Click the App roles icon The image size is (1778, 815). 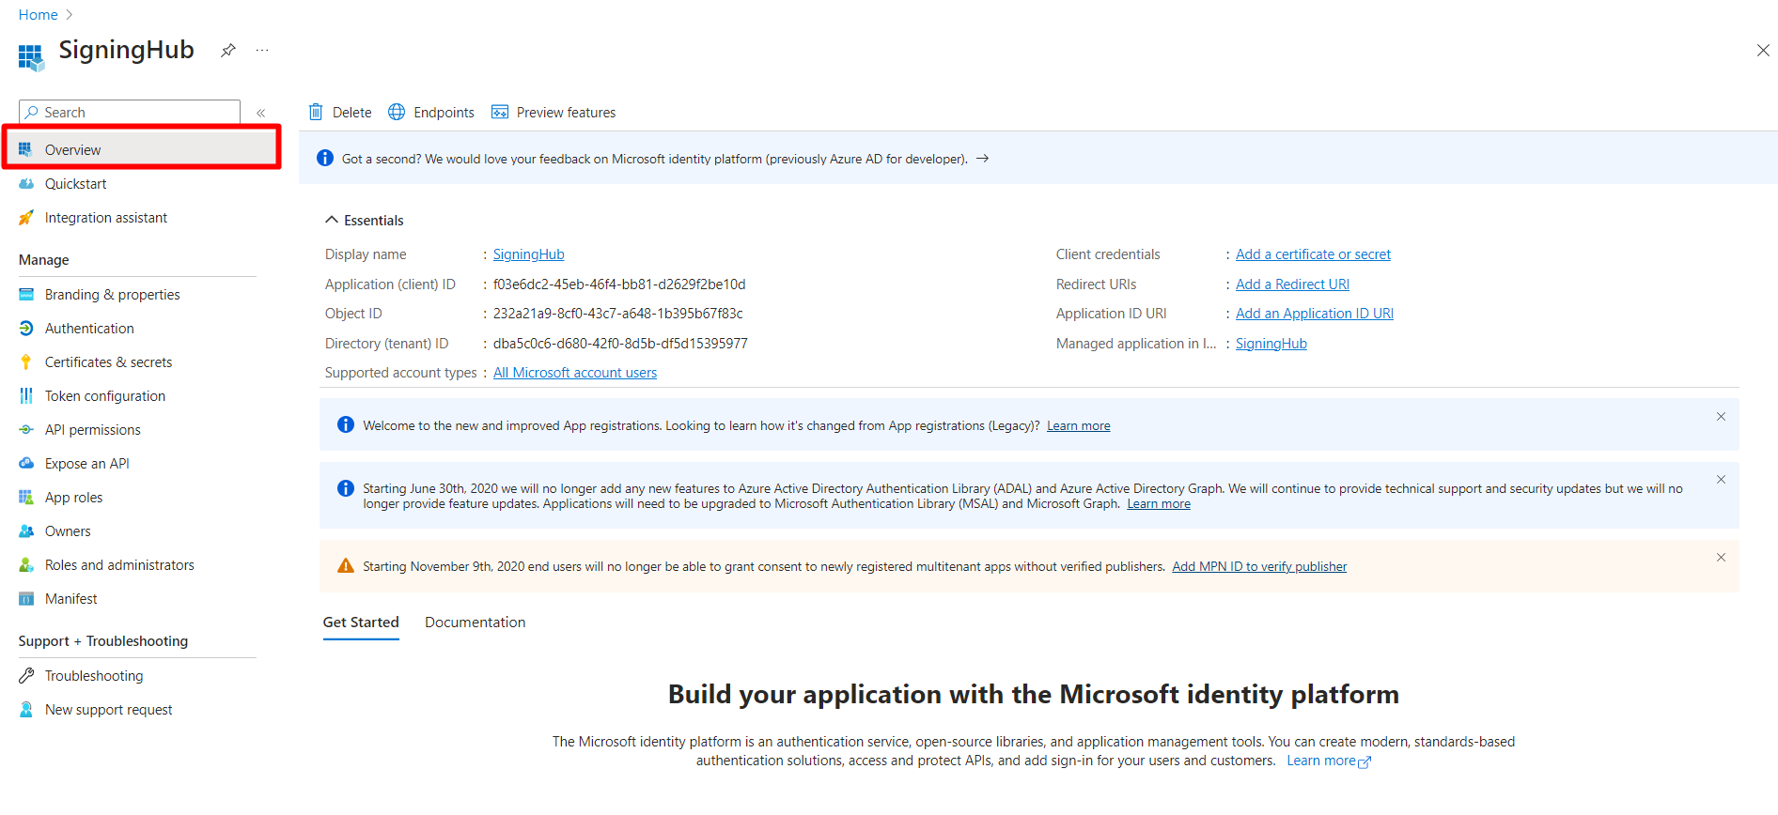[x=26, y=498]
